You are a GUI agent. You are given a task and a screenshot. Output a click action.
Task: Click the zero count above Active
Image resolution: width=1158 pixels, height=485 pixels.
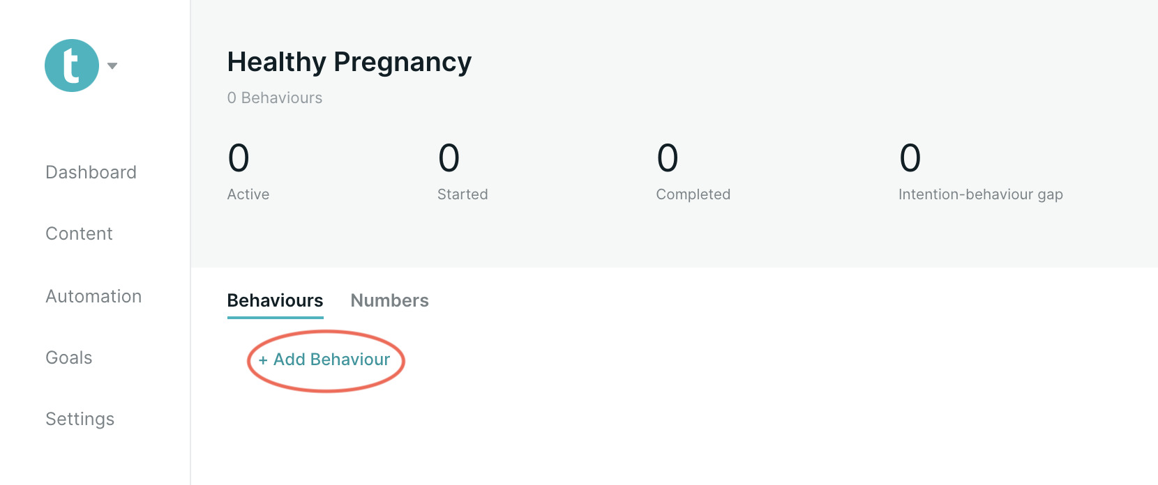pyautogui.click(x=239, y=158)
